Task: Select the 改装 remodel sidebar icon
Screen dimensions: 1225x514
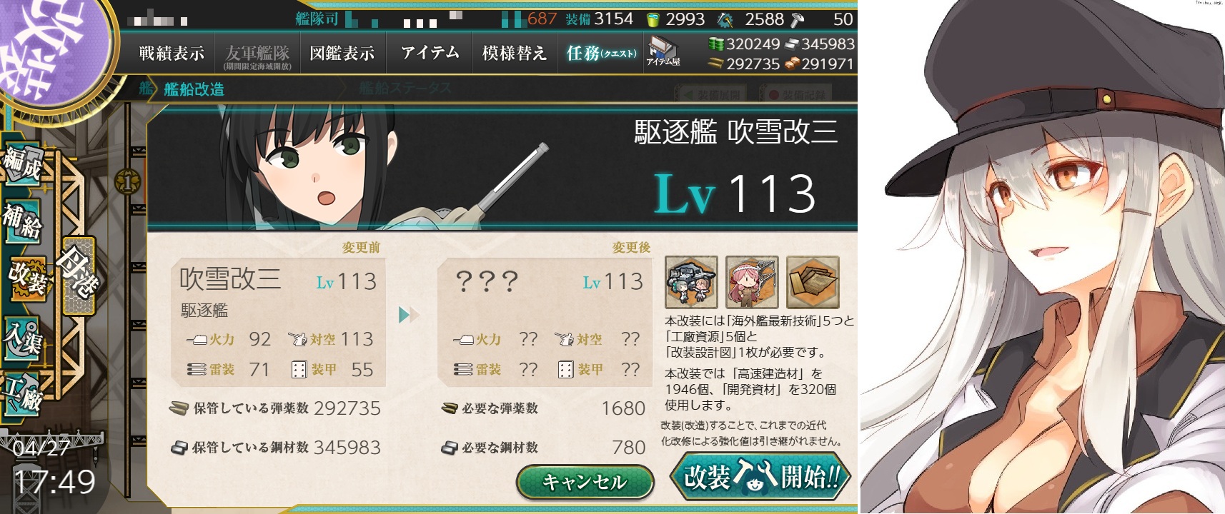Action: pyautogui.click(x=26, y=277)
